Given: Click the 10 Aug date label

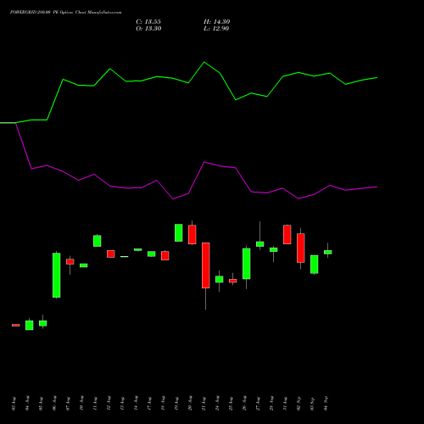Looking at the screenshot, I should click(81, 404).
